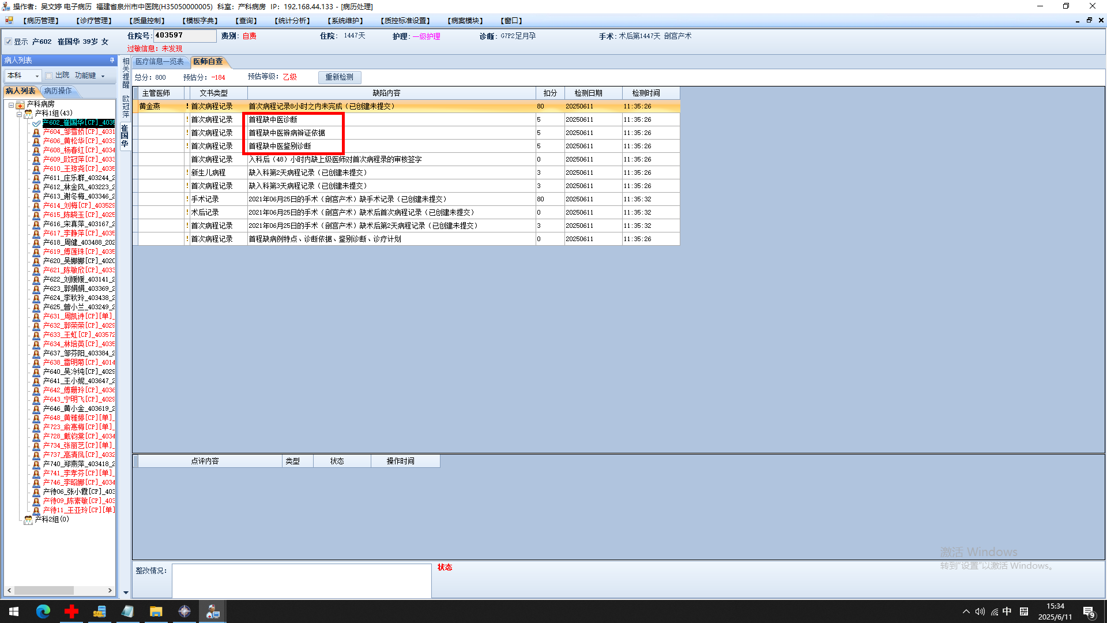Switch to the 医疗信息一览表 tab
The image size is (1107, 623).
(x=160, y=62)
